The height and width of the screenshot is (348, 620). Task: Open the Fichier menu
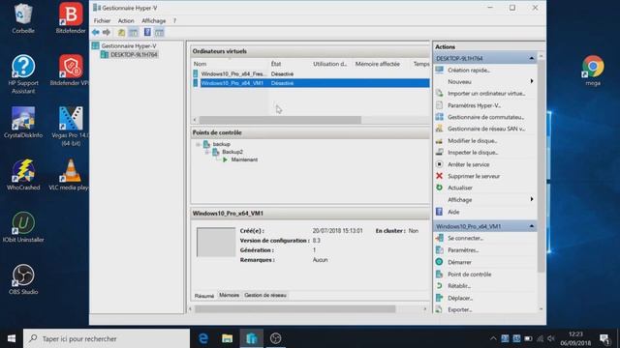[x=102, y=21]
